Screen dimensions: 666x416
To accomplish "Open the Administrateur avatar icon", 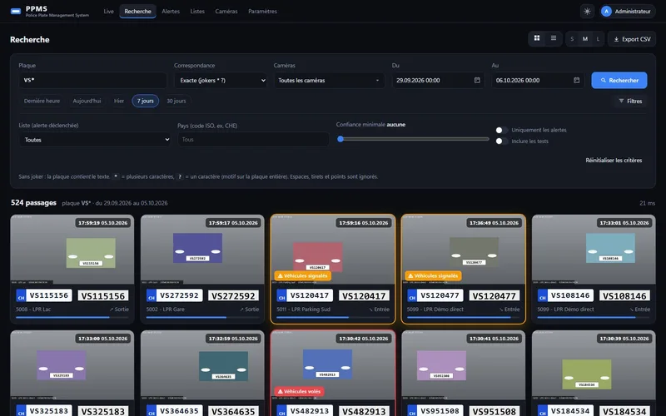I will (x=606, y=12).
